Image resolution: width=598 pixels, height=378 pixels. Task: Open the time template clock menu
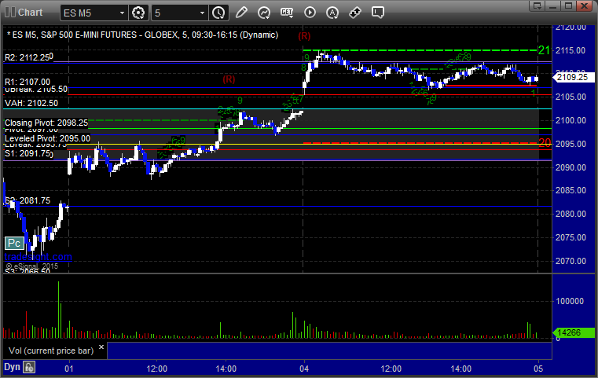(x=218, y=13)
